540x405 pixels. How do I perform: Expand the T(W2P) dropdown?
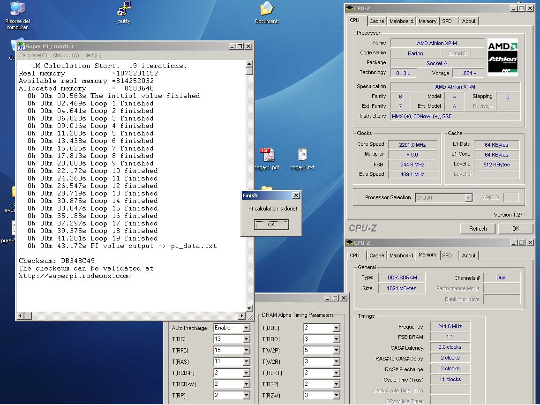[x=337, y=350]
